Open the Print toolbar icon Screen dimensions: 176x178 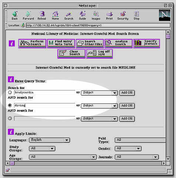point(109,16)
